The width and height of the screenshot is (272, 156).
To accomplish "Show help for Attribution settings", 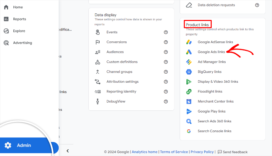I will click(x=166, y=82).
